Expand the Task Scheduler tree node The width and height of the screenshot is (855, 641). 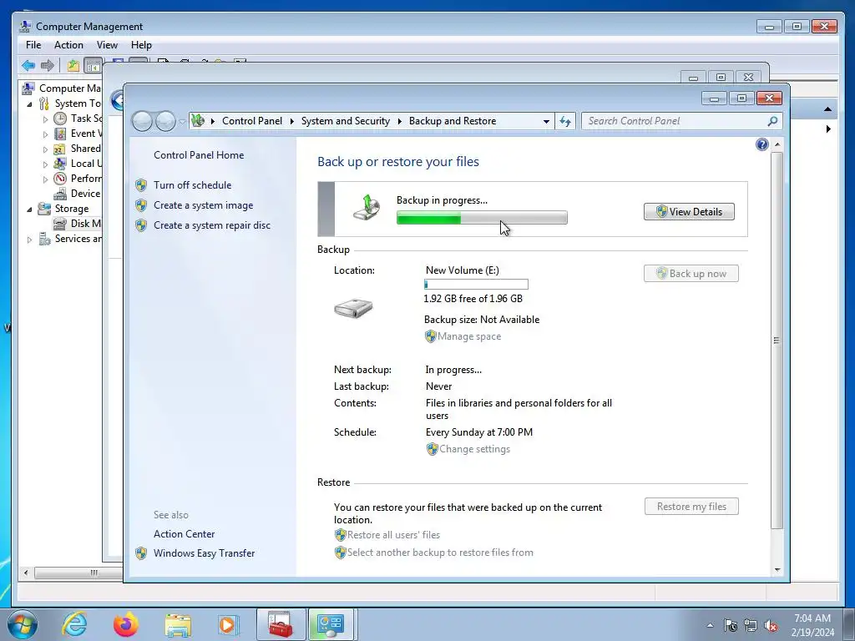(45, 119)
